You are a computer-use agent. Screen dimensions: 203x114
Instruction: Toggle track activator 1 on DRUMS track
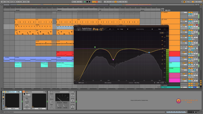pyautogui.click(x=190, y=12)
